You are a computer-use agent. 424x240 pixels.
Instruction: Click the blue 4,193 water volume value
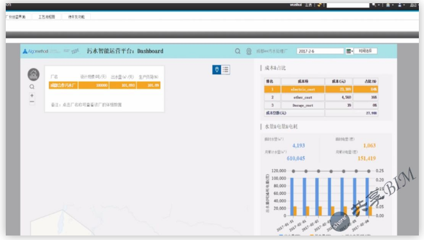coord(298,146)
